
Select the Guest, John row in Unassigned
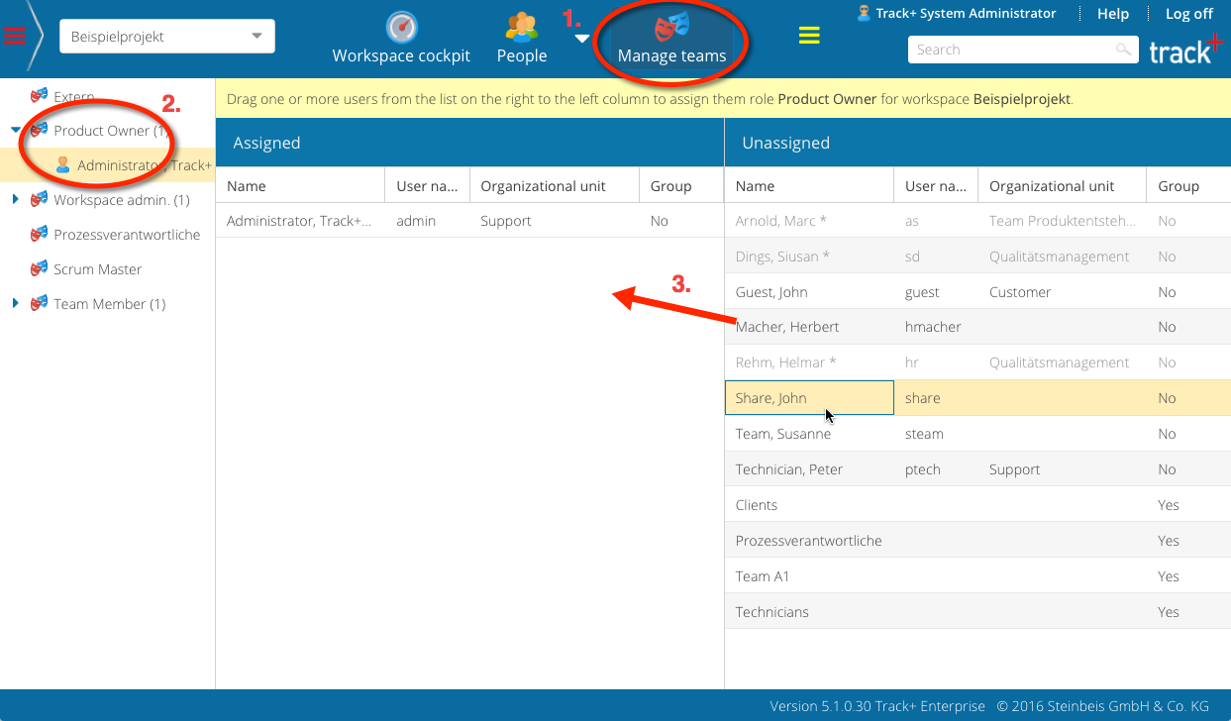pyautogui.click(x=771, y=292)
